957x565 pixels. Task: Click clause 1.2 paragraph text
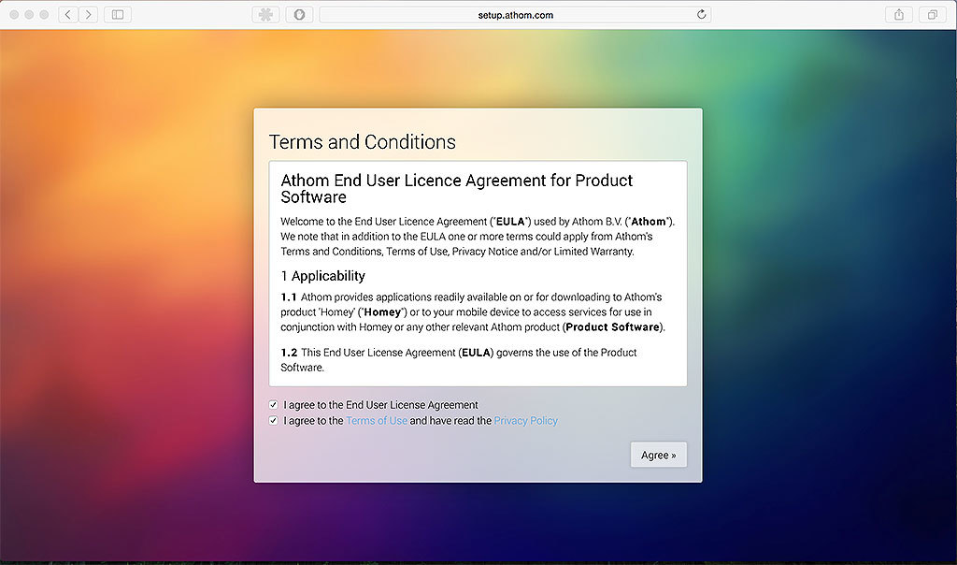[x=458, y=359]
